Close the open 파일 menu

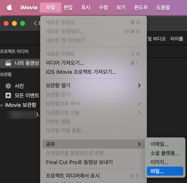[x=51, y=8]
